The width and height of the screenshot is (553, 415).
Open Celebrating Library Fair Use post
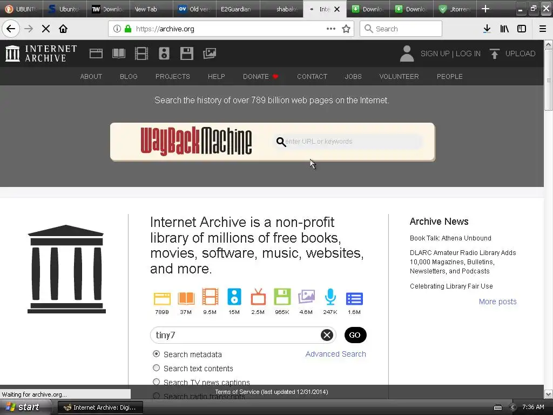451,286
